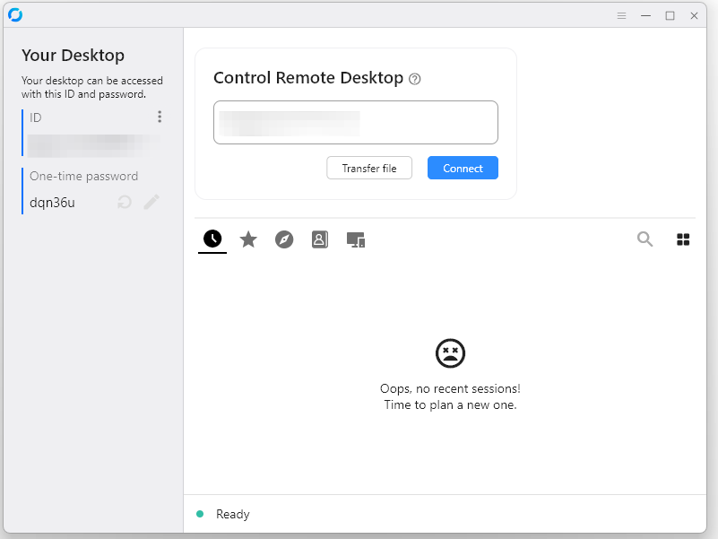Switch peer list to grid view
Image resolution: width=718 pixels, height=539 pixels.
[683, 239]
